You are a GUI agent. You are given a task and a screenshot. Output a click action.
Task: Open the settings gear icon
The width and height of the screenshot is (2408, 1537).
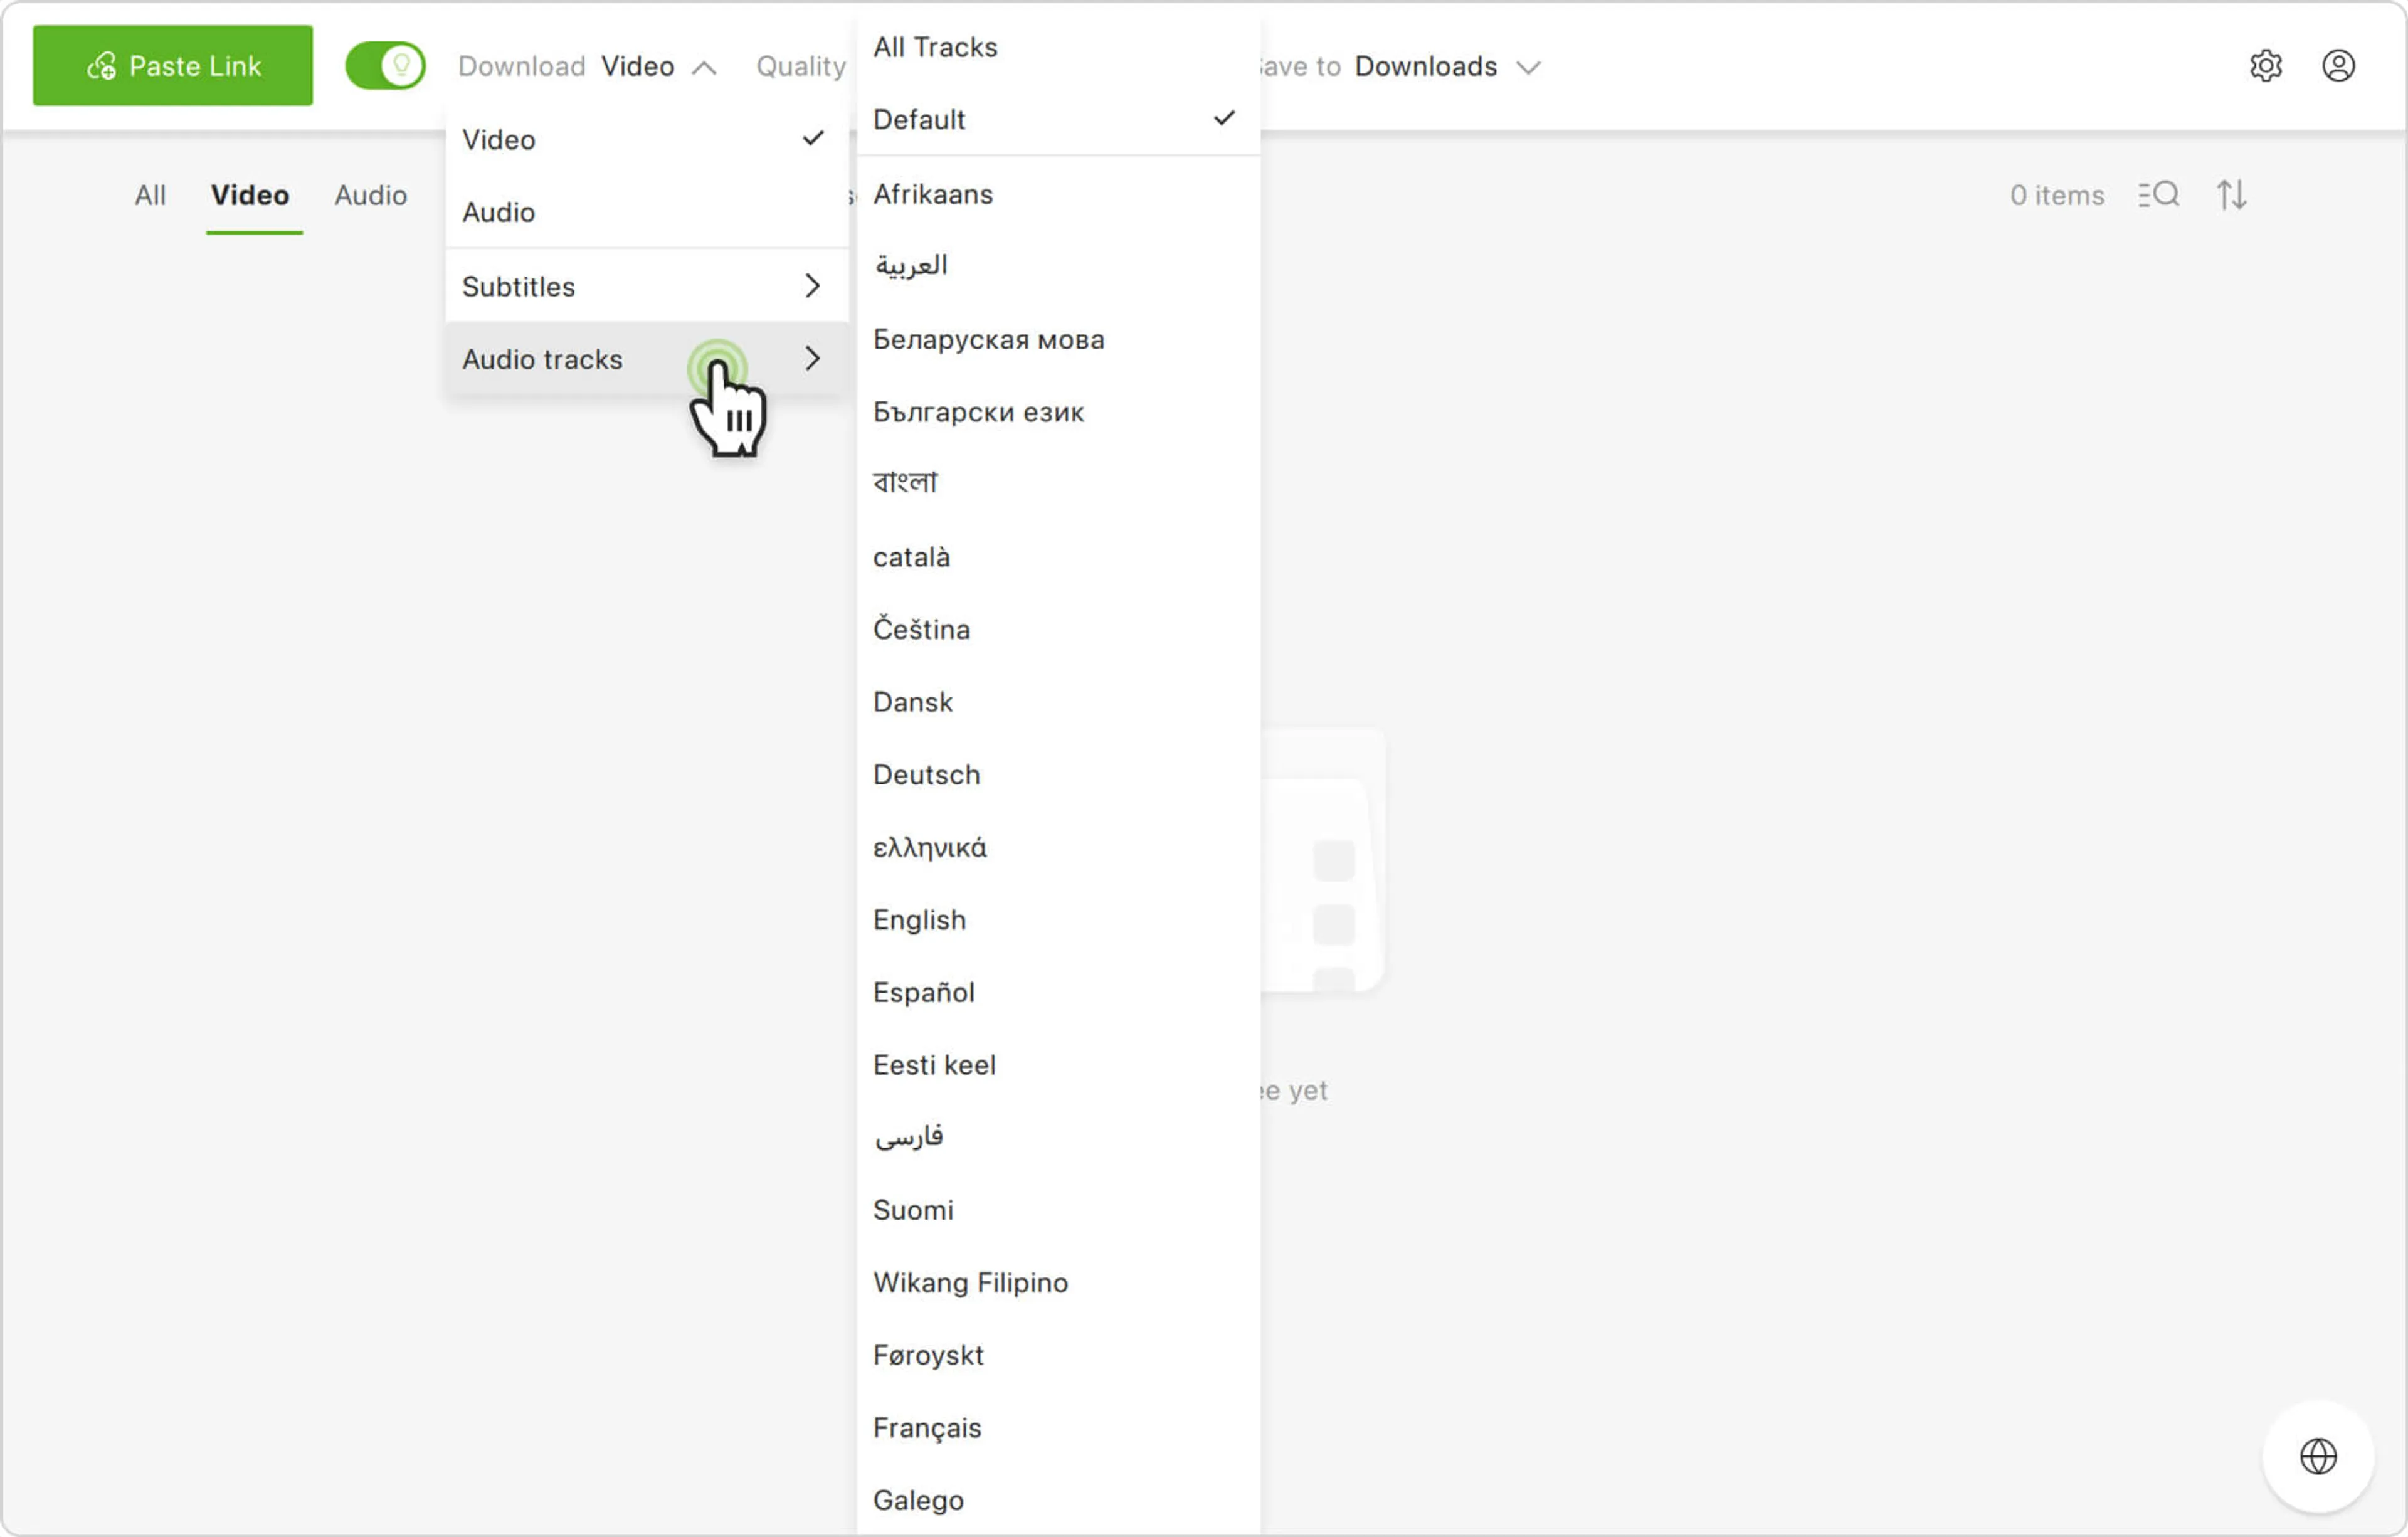[2265, 66]
